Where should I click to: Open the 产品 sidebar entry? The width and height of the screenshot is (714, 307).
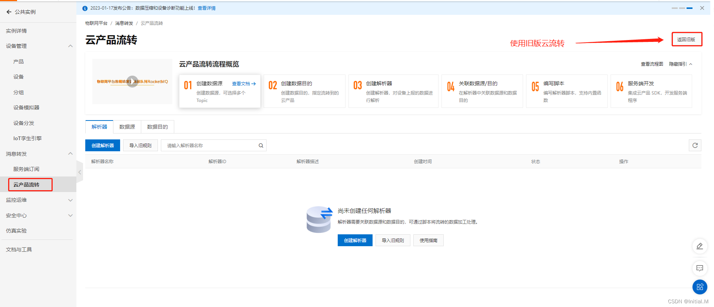pyautogui.click(x=19, y=62)
